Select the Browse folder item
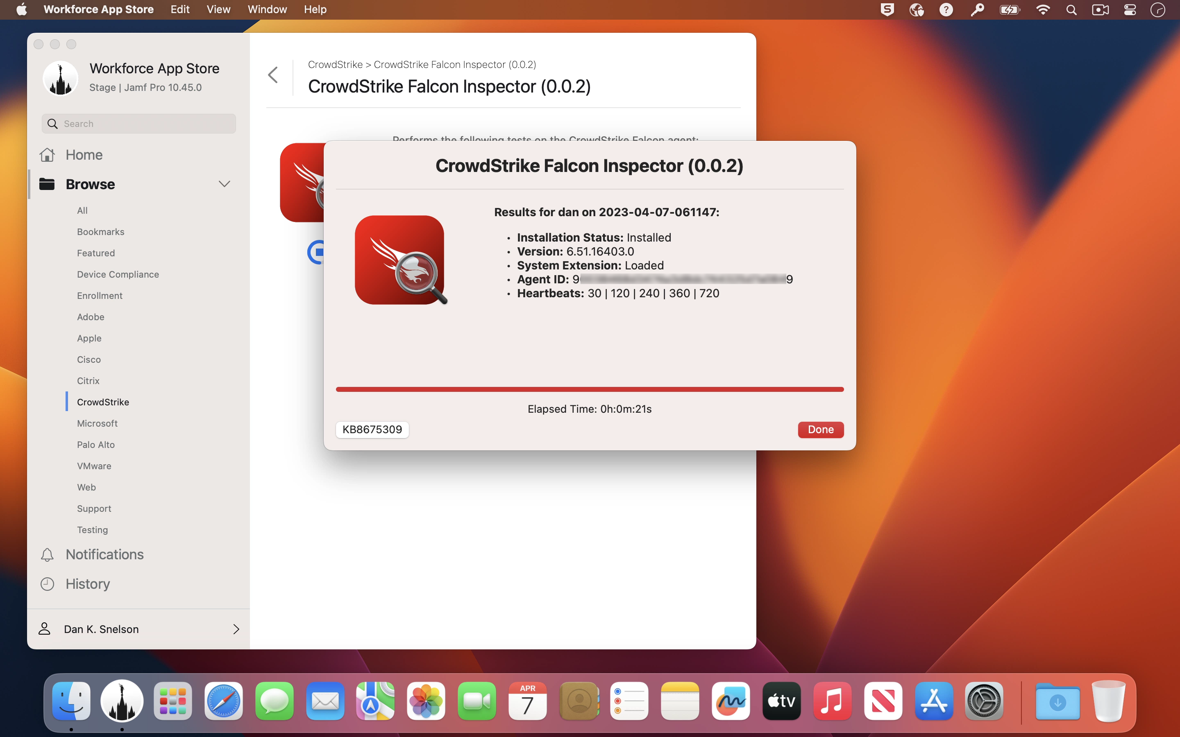 90,184
